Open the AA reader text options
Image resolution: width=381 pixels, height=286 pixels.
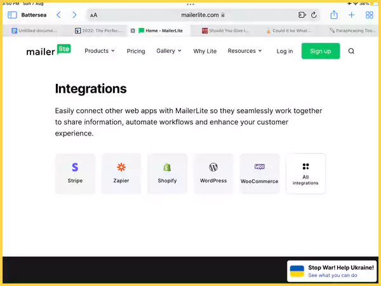coord(93,15)
